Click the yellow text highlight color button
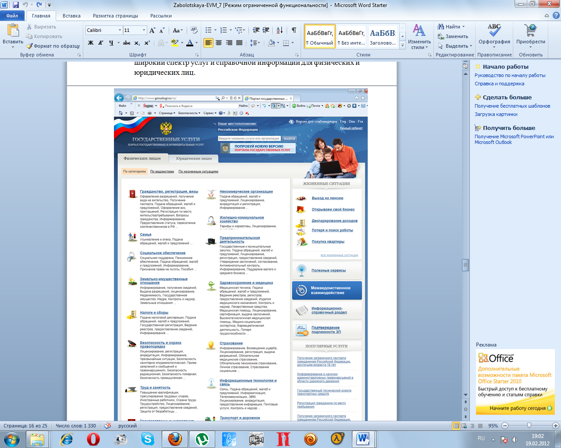The image size is (561, 448). [174, 43]
